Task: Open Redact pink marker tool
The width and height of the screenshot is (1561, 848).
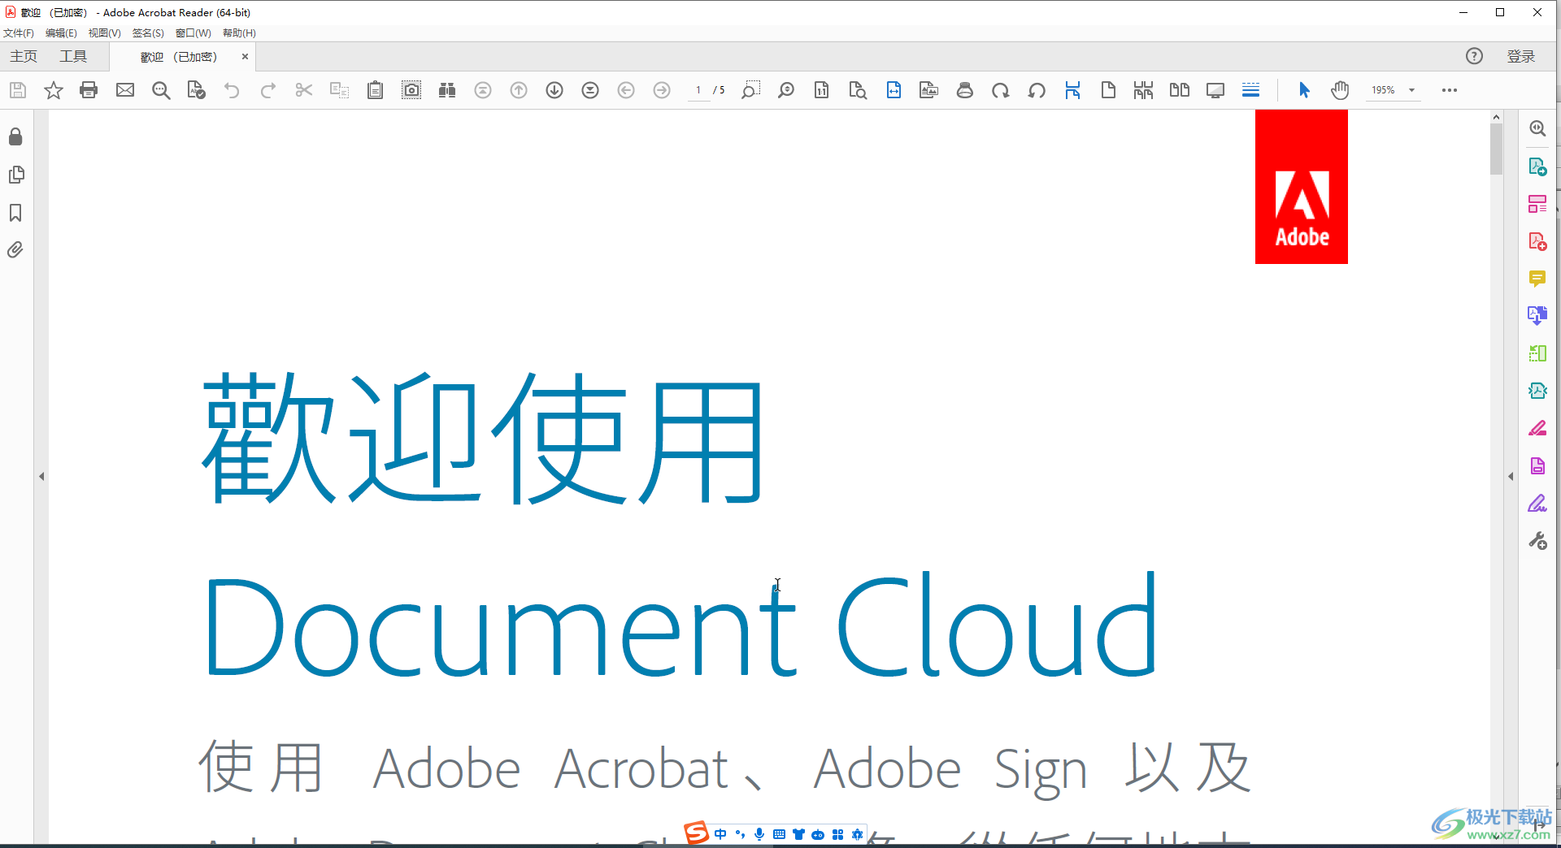Action: [1537, 428]
